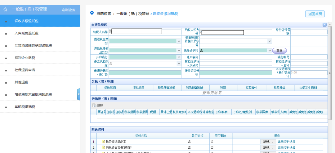
Task: Click the 征收项目 column header in 欠税明细
Action: (110, 88)
